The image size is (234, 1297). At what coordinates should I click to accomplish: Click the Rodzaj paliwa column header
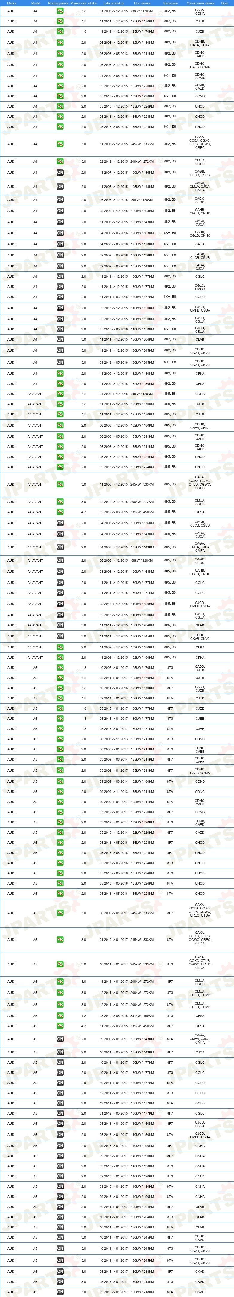point(58,3)
